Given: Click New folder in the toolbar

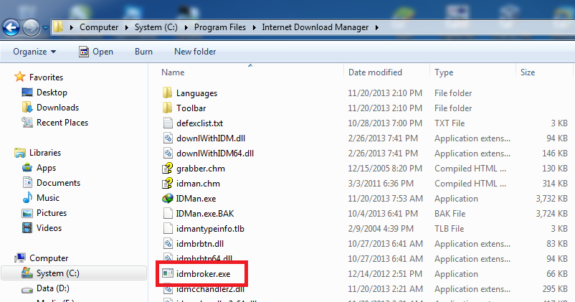Looking at the screenshot, I should (x=195, y=52).
